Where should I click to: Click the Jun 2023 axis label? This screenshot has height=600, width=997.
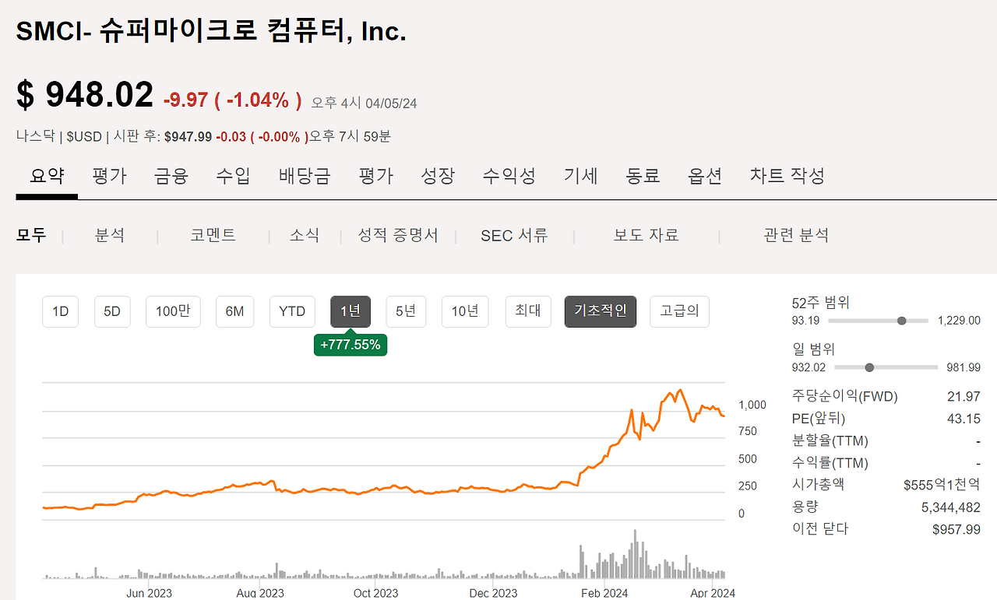click(149, 593)
